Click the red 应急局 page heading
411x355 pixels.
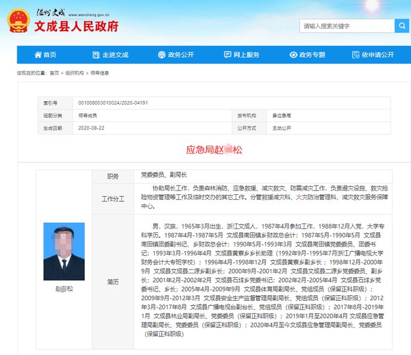(214, 149)
